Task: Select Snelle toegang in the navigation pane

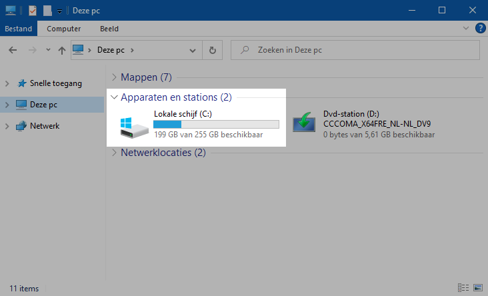Action: click(x=55, y=83)
